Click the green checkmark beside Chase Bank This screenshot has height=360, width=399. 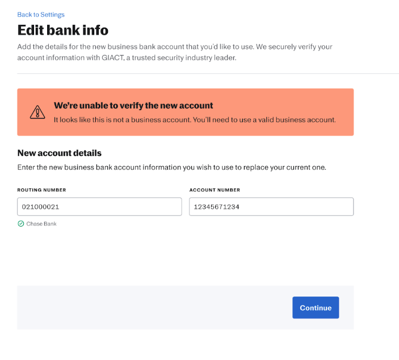[21, 224]
